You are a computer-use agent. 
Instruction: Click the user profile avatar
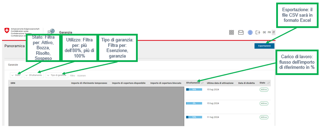[x=250, y=32]
